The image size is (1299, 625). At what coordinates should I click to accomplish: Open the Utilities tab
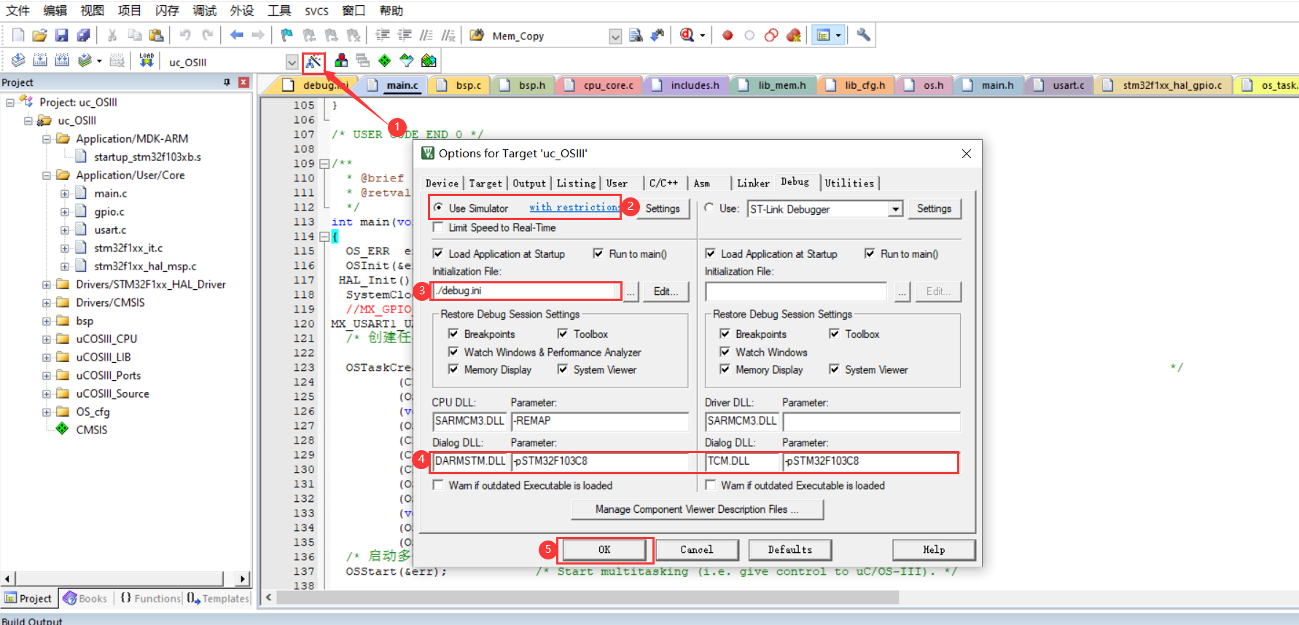click(849, 184)
